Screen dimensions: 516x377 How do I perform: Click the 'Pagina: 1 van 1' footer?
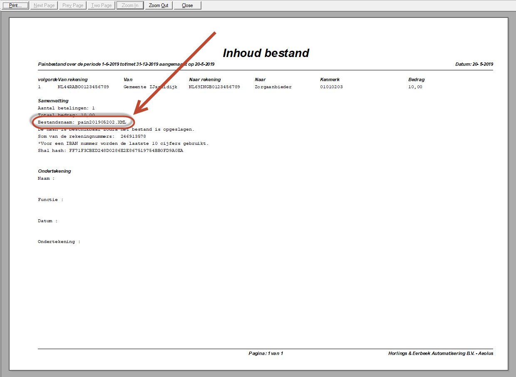coord(265,353)
